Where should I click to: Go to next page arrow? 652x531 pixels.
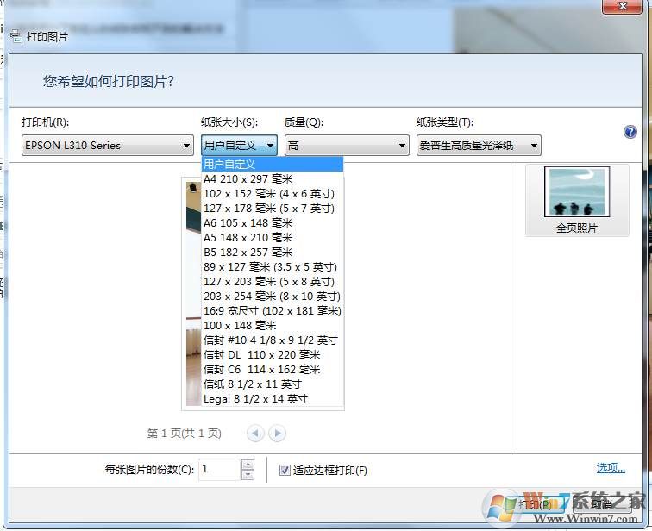point(278,434)
